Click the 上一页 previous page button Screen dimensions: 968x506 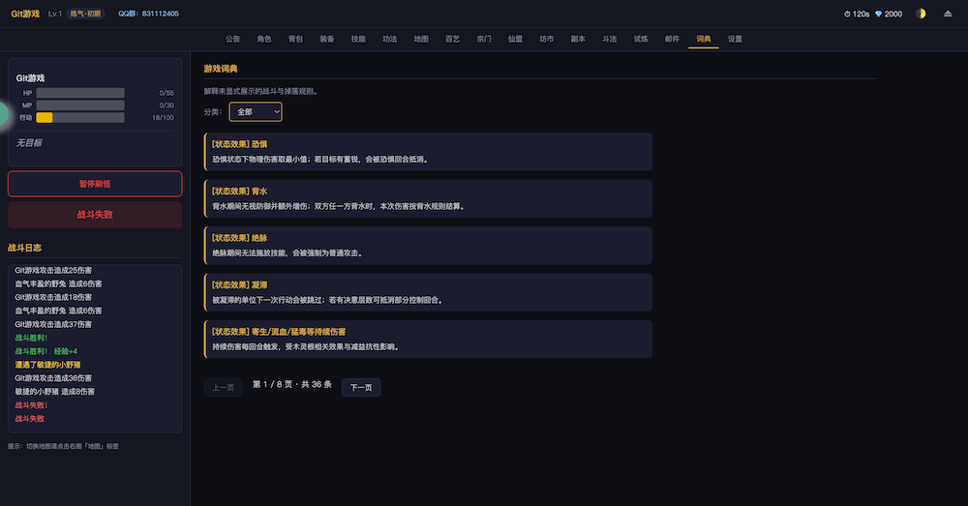223,387
